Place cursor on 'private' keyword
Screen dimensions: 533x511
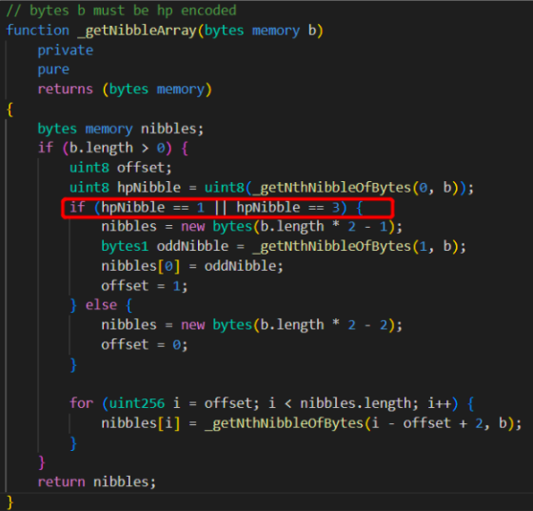coord(66,51)
